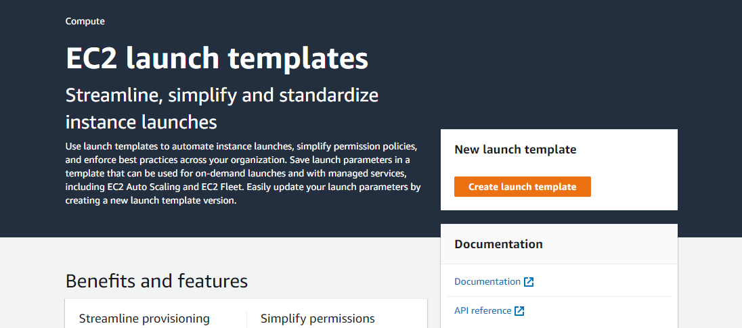The image size is (742, 328).
Task: Click the Documentation panel heading
Action: 498,244
